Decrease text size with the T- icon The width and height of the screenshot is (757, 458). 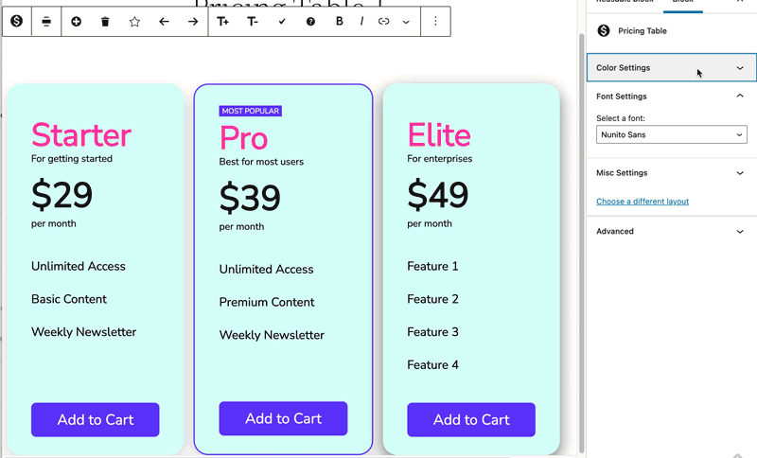253,21
